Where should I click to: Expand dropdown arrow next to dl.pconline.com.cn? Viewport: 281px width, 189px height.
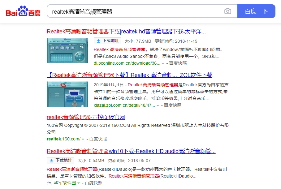coord(163,63)
